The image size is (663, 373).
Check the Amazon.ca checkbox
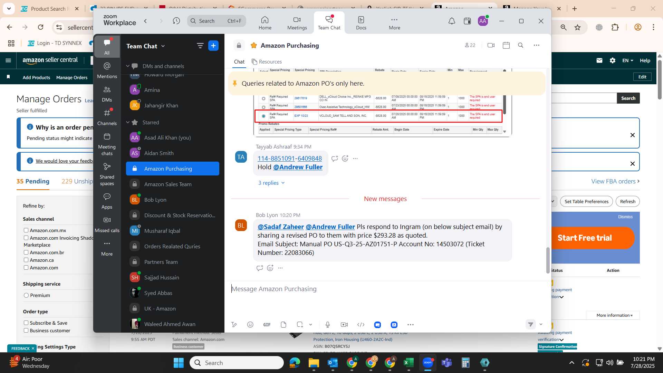26,260
